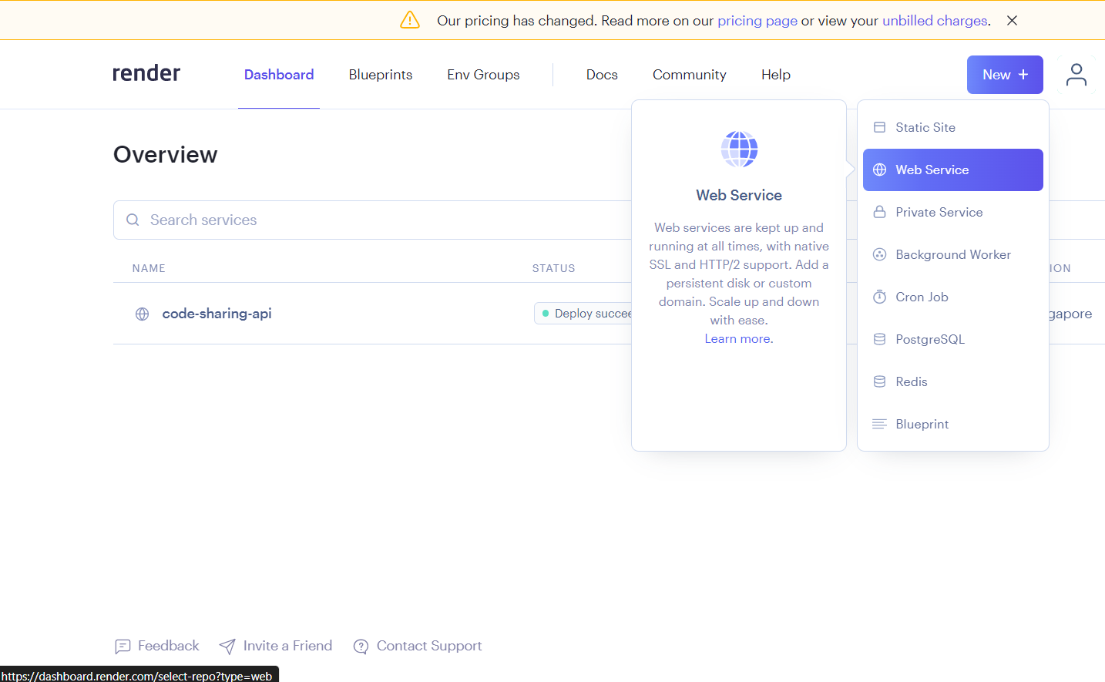The height and width of the screenshot is (682, 1105).
Task: Select Private Service menu entry
Action: click(953, 212)
